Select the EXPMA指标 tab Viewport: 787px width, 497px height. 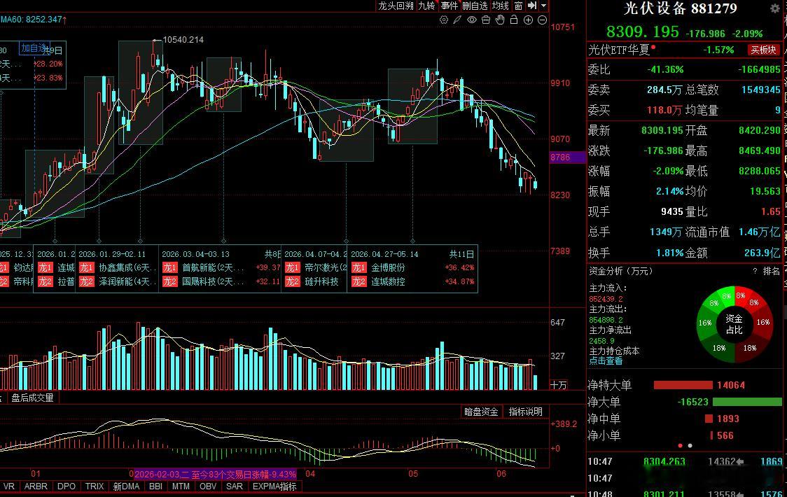(274, 486)
